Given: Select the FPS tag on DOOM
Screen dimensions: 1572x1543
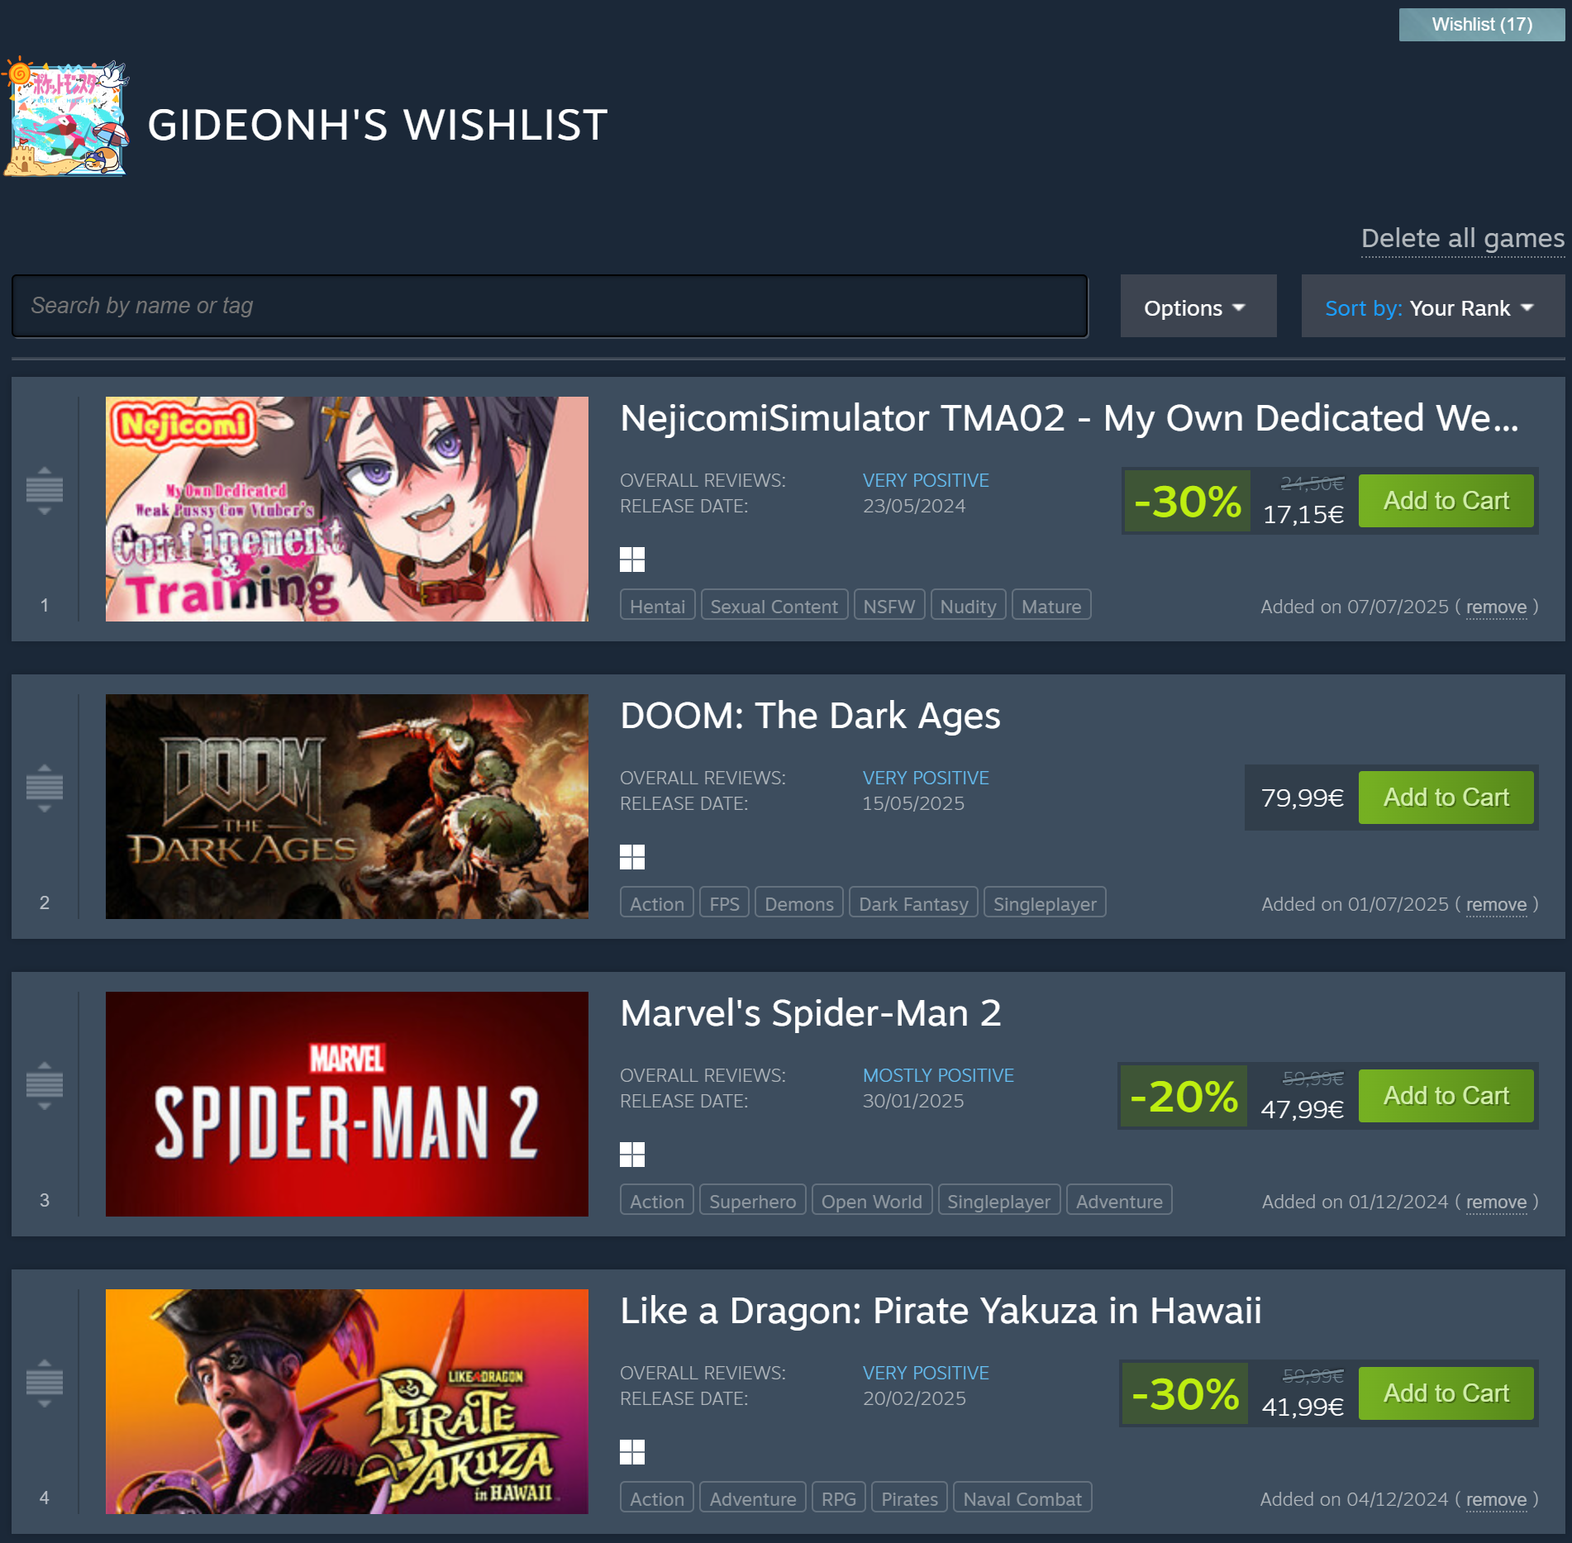Looking at the screenshot, I should click(x=724, y=903).
